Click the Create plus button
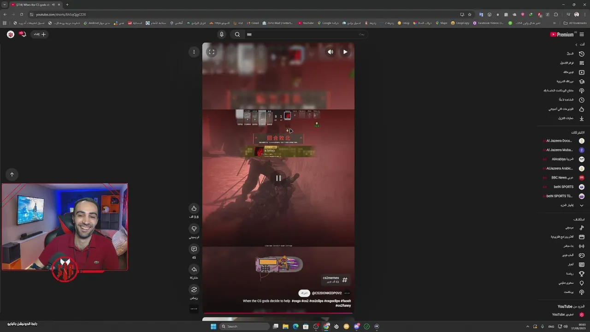This screenshot has height=332, width=590. click(x=40, y=34)
